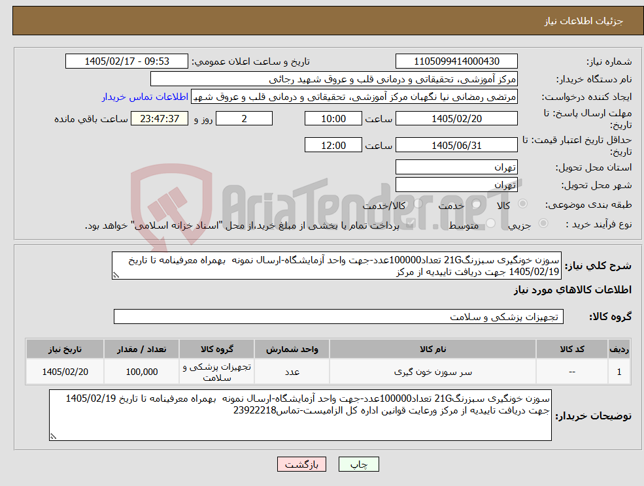
Task: Click the توضیحات خریدار text area
Action: (x=300, y=415)
